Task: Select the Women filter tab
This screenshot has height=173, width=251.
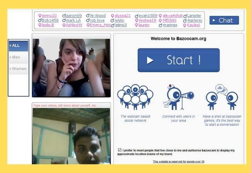Action: pos(19,69)
